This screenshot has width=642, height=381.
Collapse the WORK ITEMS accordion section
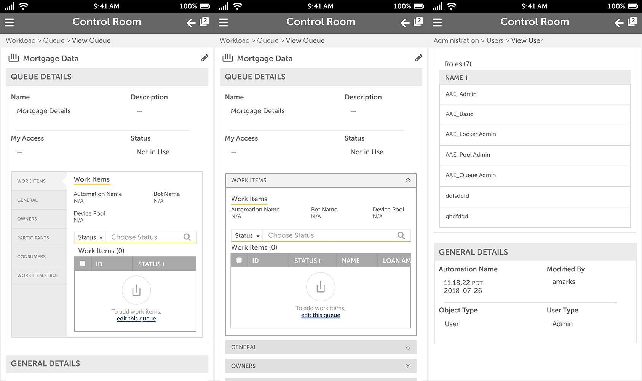321,180
